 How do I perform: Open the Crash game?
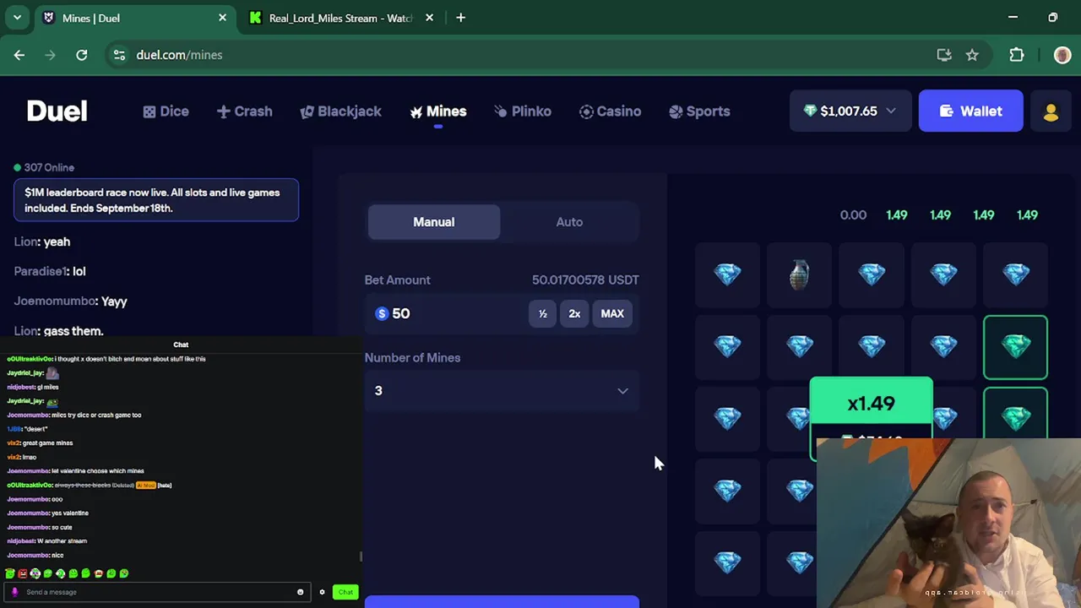tap(244, 111)
